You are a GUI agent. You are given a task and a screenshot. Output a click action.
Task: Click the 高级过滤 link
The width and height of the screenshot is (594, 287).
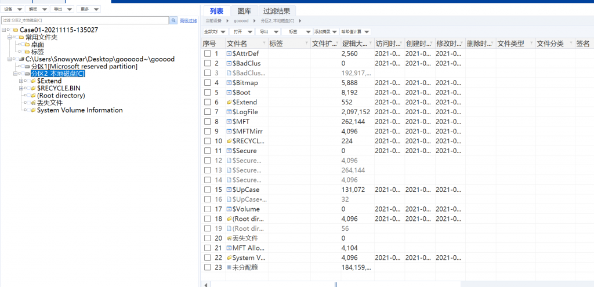tap(187, 20)
